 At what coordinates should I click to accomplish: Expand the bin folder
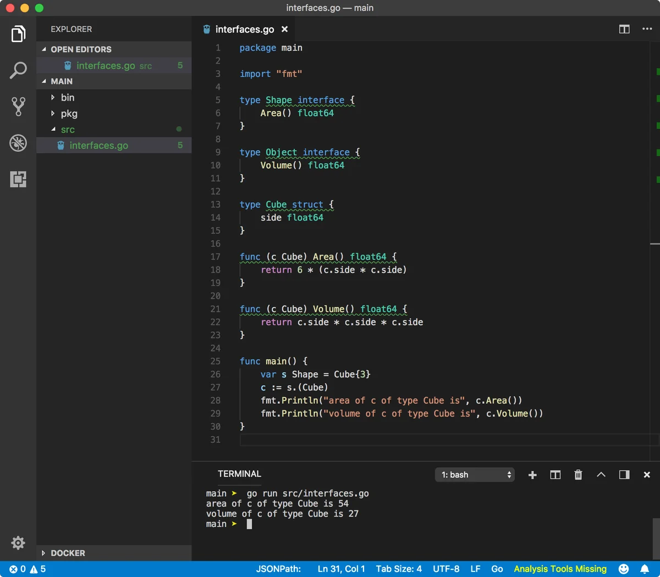[x=114, y=97]
